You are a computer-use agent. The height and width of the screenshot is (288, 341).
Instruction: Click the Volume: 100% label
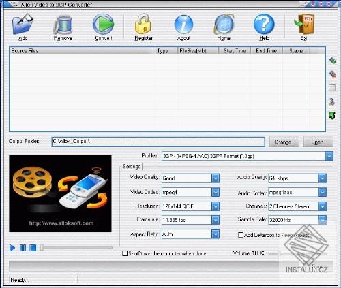pyautogui.click(x=248, y=253)
